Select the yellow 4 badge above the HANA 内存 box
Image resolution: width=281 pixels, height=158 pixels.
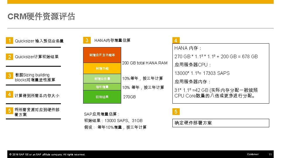(176, 40)
